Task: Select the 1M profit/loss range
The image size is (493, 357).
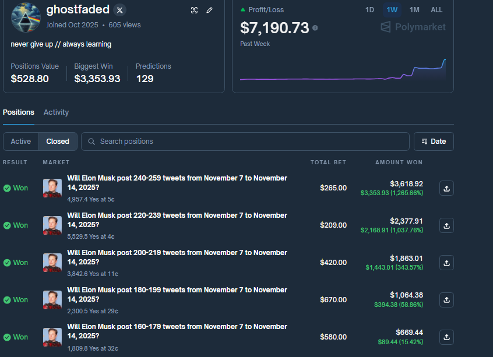Action: click(x=414, y=10)
